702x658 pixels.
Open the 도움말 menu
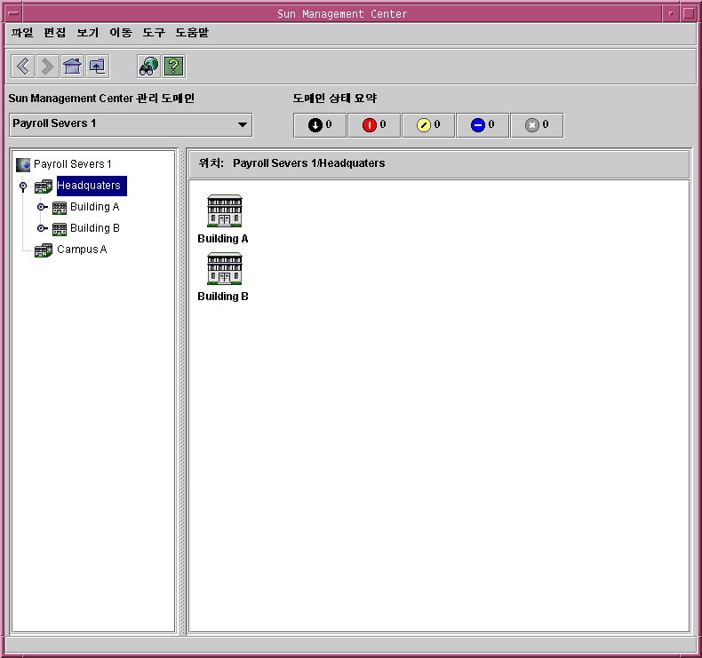pos(192,33)
